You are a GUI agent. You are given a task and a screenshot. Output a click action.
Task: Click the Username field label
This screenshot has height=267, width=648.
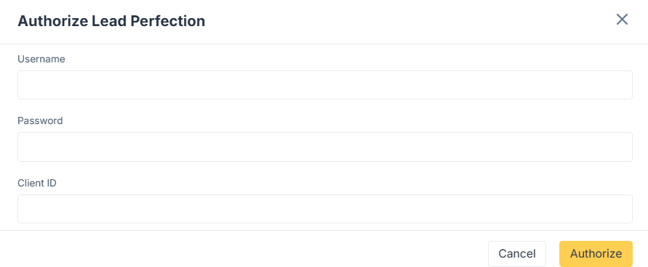(x=41, y=59)
